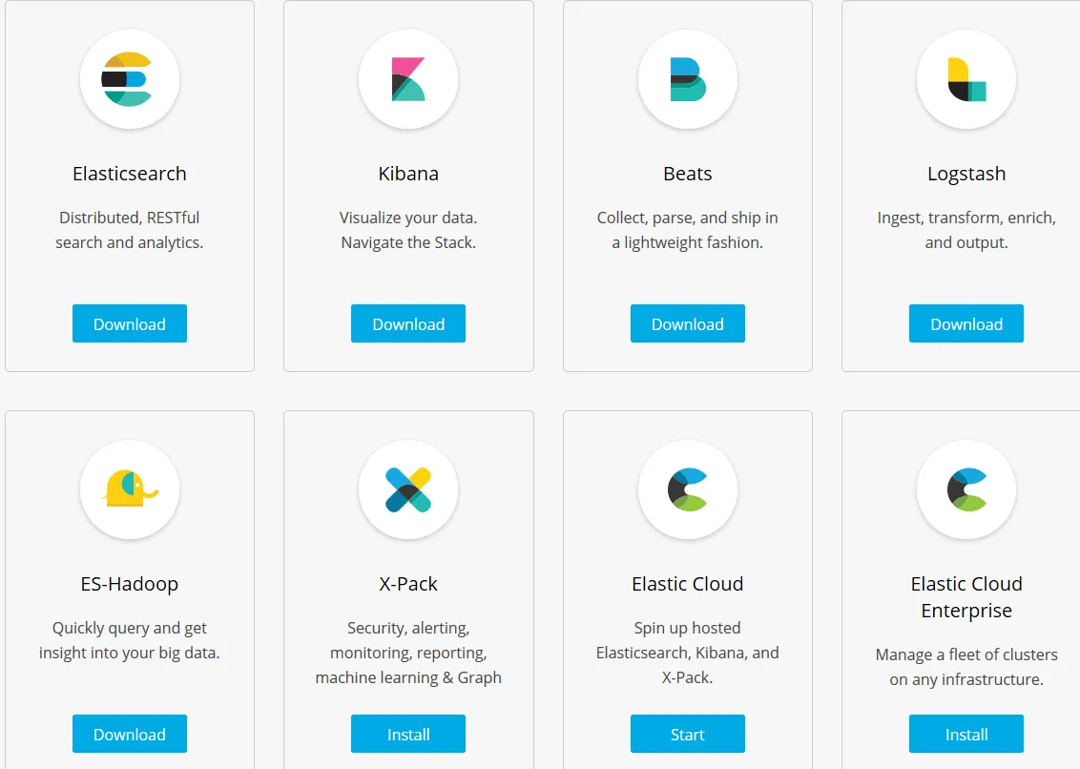The width and height of the screenshot is (1080, 769).
Task: Download Elasticsearch
Action: [x=130, y=323]
